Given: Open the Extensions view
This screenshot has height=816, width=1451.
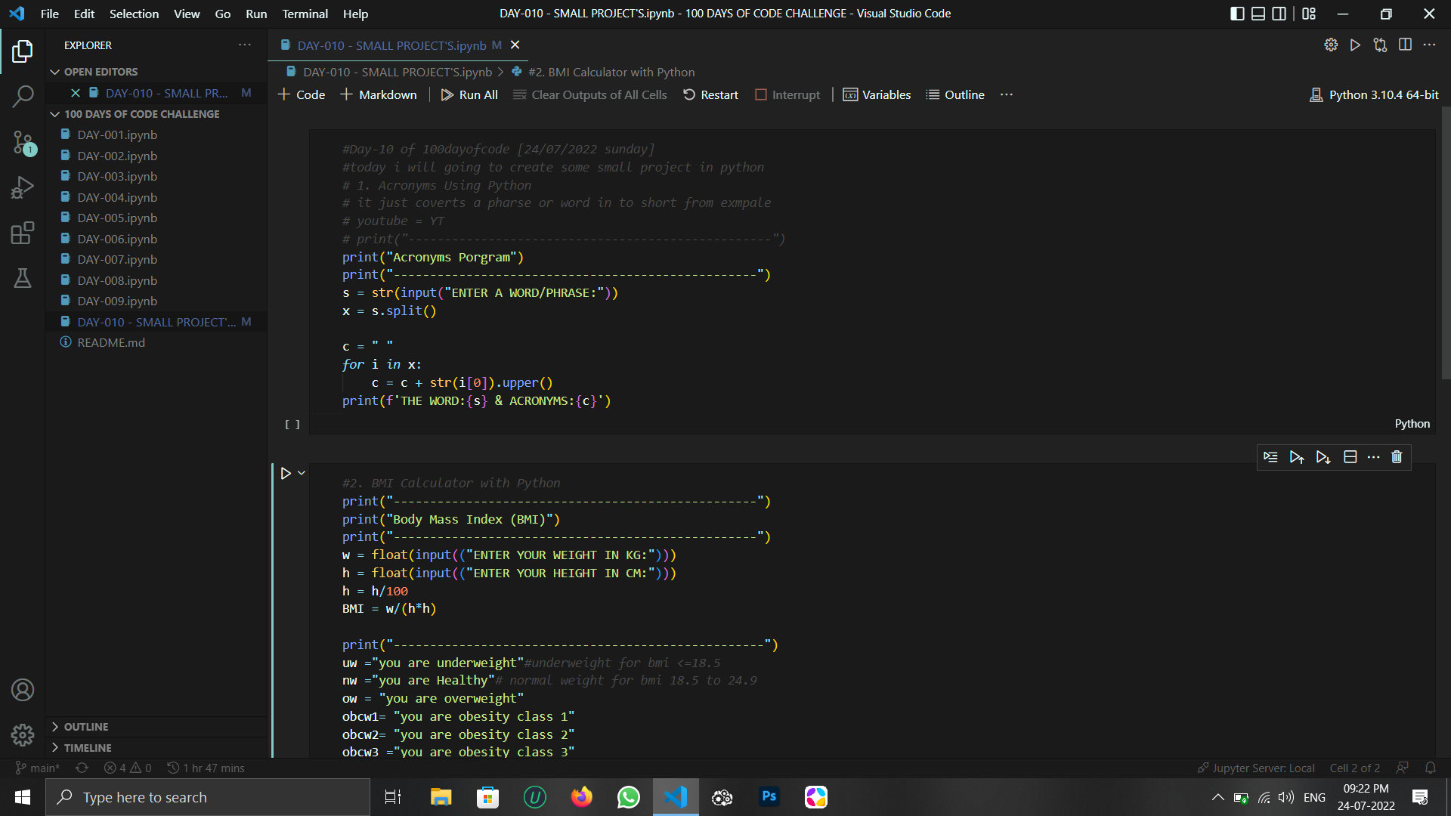Looking at the screenshot, I should 23,233.
